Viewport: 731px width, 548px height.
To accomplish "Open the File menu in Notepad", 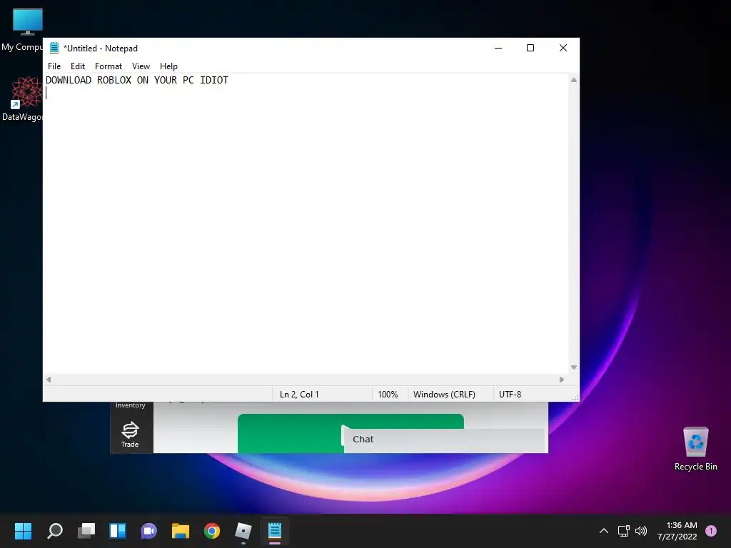I will click(x=54, y=66).
